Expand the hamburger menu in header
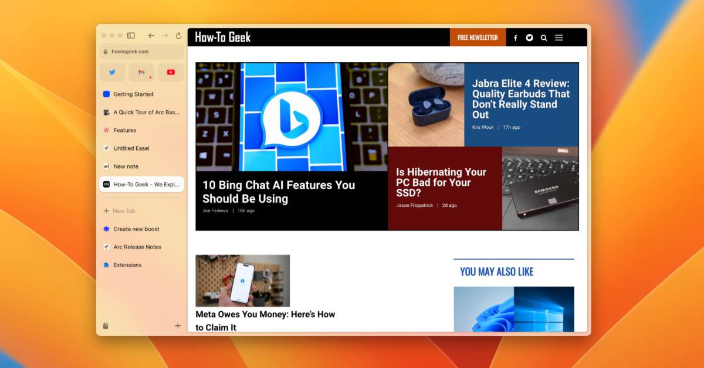The image size is (704, 368). pyautogui.click(x=559, y=38)
